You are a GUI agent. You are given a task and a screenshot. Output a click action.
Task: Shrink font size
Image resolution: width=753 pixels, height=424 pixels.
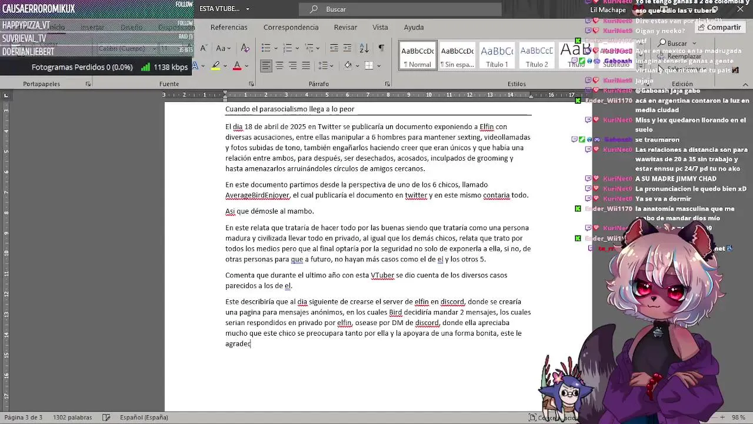point(203,48)
